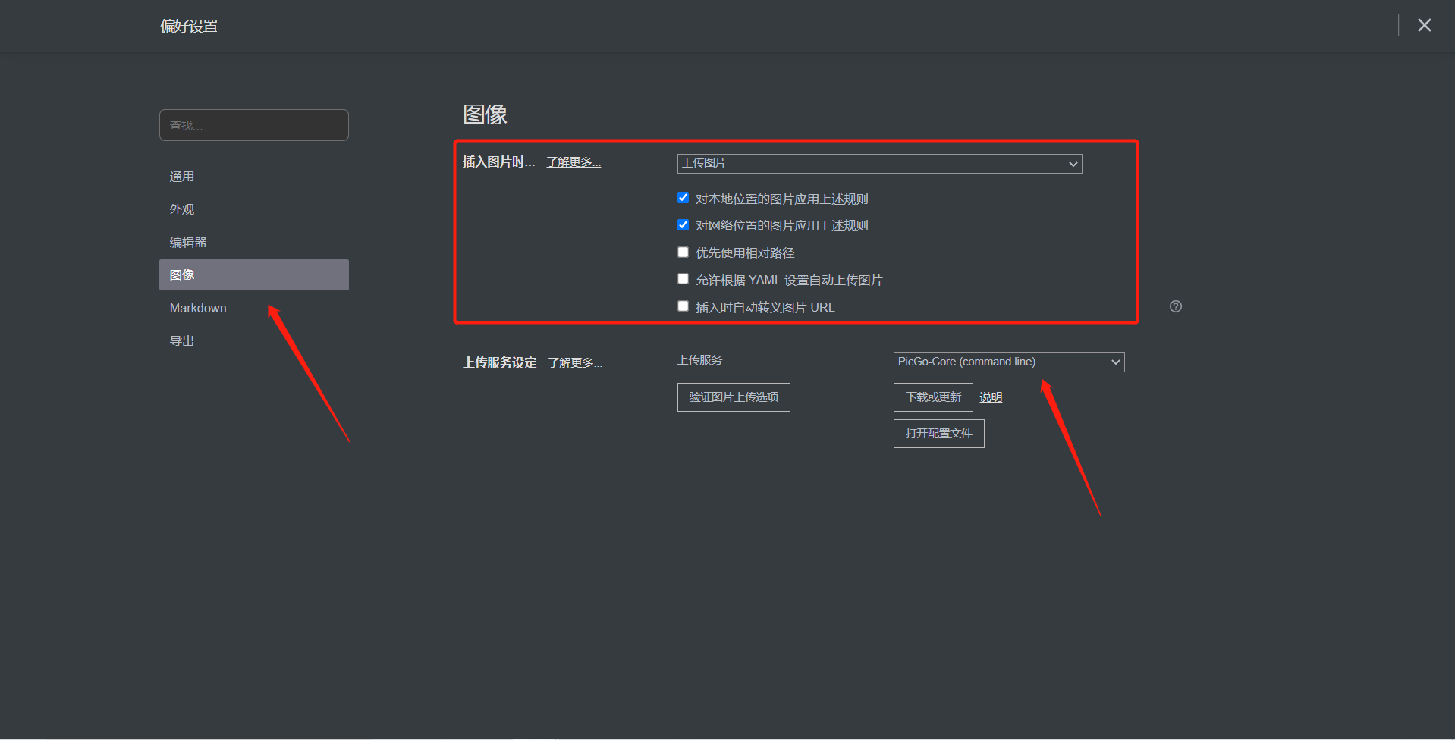Click the question mark help icon

(x=1175, y=306)
